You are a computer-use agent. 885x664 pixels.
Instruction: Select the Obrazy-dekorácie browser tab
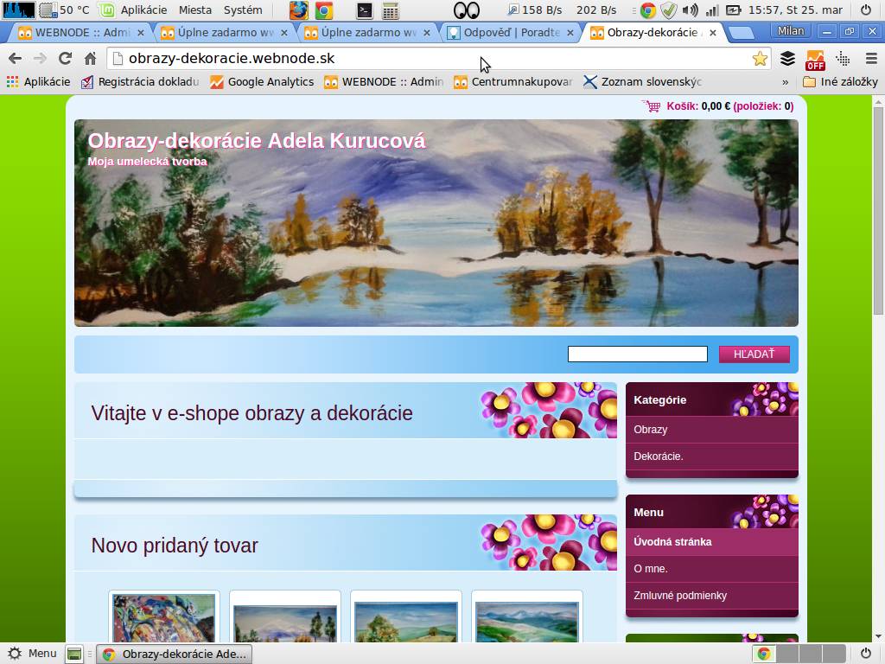653,33
